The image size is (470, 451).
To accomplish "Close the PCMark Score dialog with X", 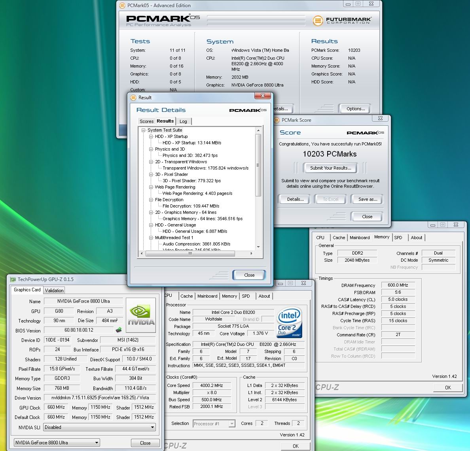I will [x=380, y=118].
